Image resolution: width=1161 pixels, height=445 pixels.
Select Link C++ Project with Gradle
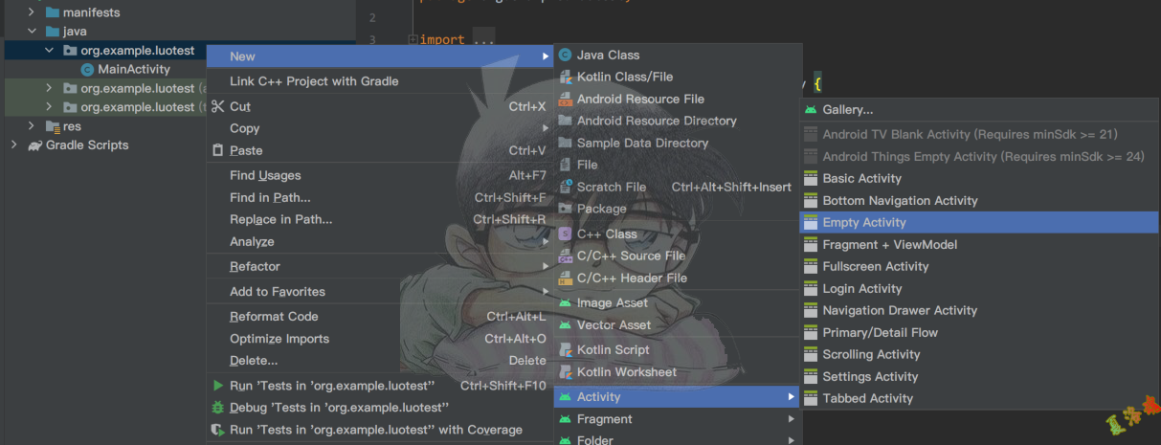click(x=314, y=81)
